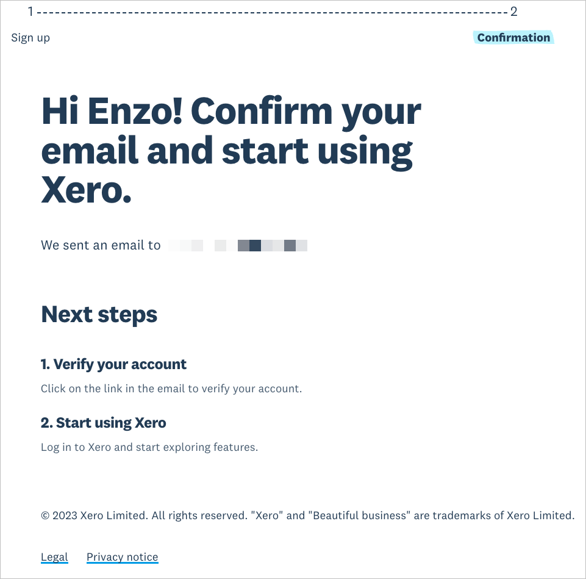Click the Sign up label at top left
The height and width of the screenshot is (579, 586).
coord(30,38)
